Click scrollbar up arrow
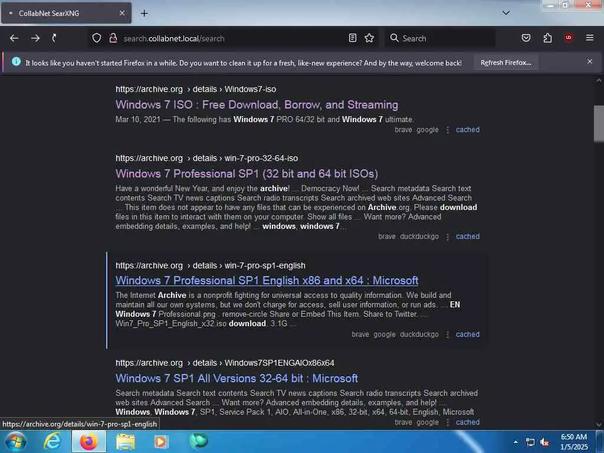 pyautogui.click(x=599, y=80)
